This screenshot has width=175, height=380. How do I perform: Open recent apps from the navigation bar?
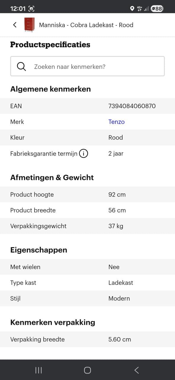pos(38,370)
